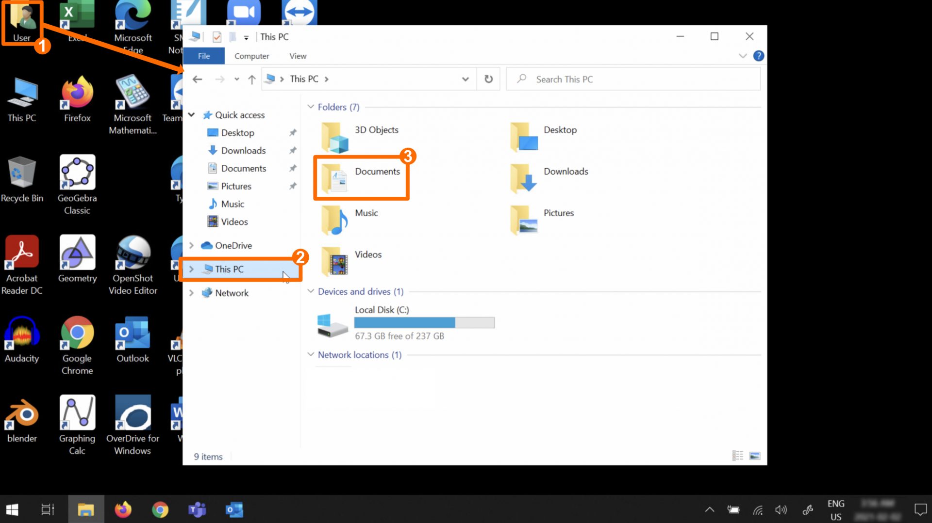Launch Outlook from the taskbar

(233, 509)
